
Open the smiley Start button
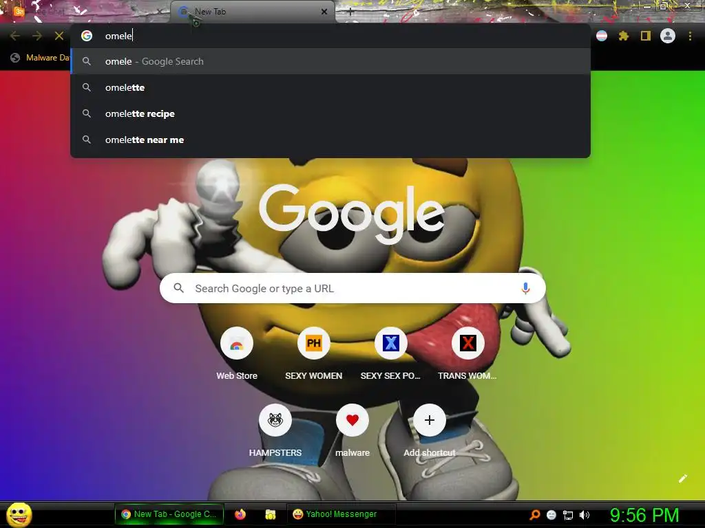pos(19,514)
